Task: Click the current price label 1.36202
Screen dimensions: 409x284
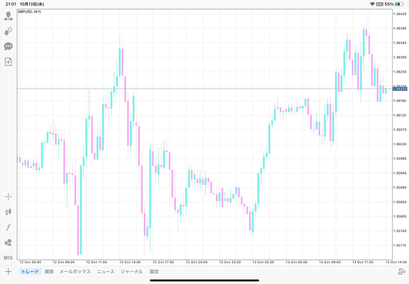Action: [400, 89]
